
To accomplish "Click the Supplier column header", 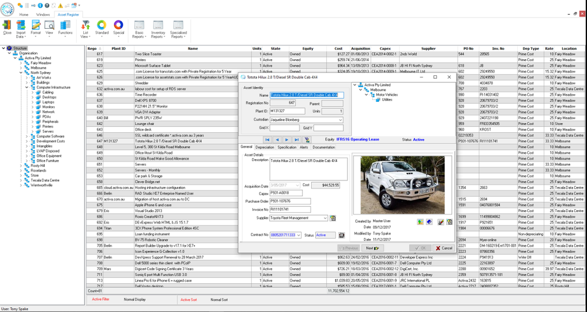I will click(429, 49).
